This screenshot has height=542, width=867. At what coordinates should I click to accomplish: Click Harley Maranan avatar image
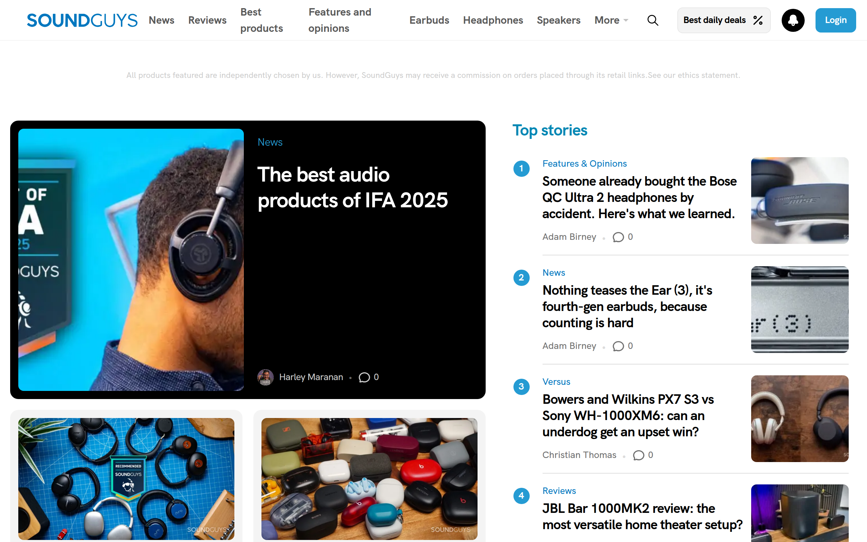pyautogui.click(x=266, y=377)
